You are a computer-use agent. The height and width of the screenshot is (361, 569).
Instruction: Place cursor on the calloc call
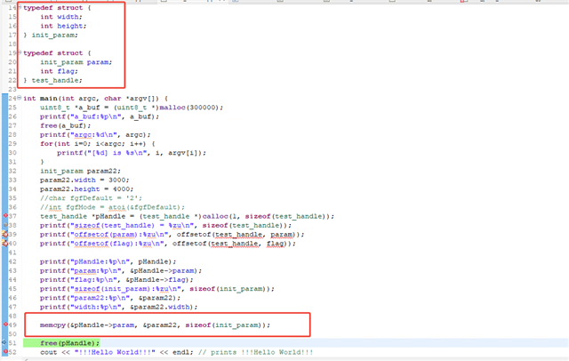182,216
